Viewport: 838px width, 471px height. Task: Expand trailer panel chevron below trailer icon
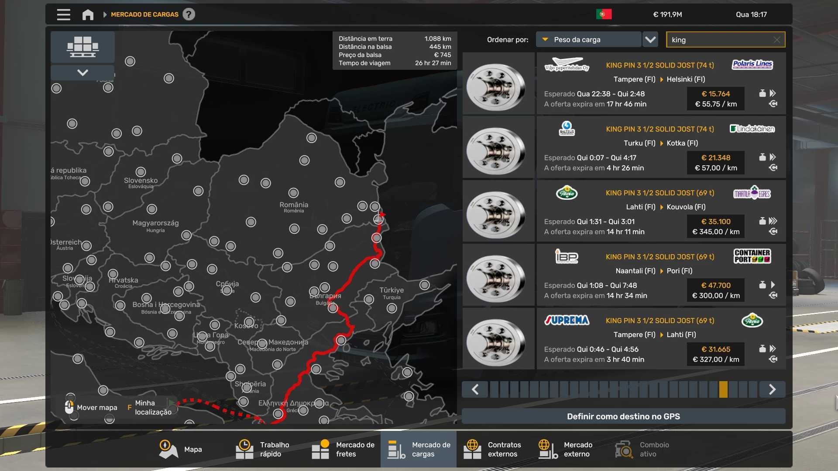pos(82,72)
